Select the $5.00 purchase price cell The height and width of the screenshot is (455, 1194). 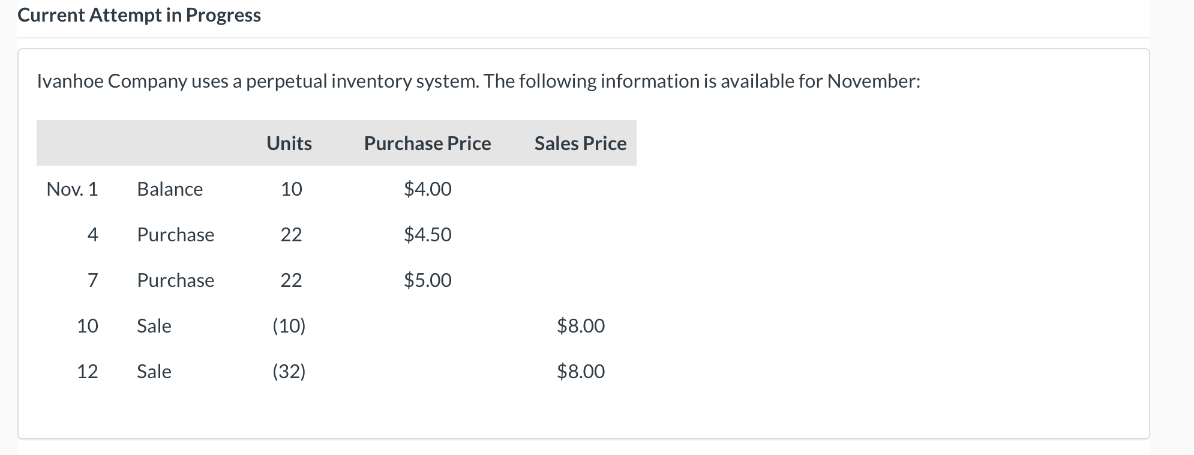[x=427, y=280]
